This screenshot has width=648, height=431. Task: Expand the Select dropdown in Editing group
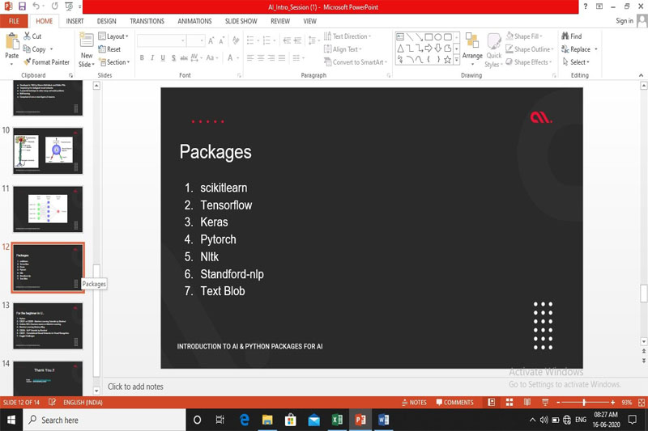(578, 62)
